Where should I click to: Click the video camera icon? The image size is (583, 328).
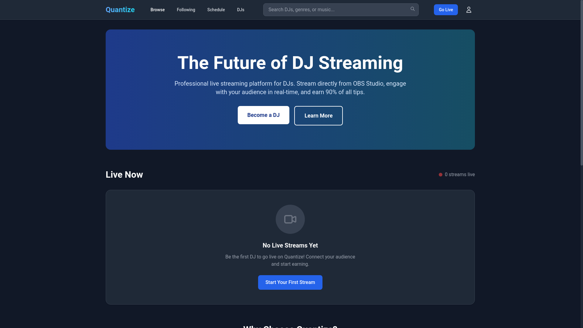coord(290,219)
